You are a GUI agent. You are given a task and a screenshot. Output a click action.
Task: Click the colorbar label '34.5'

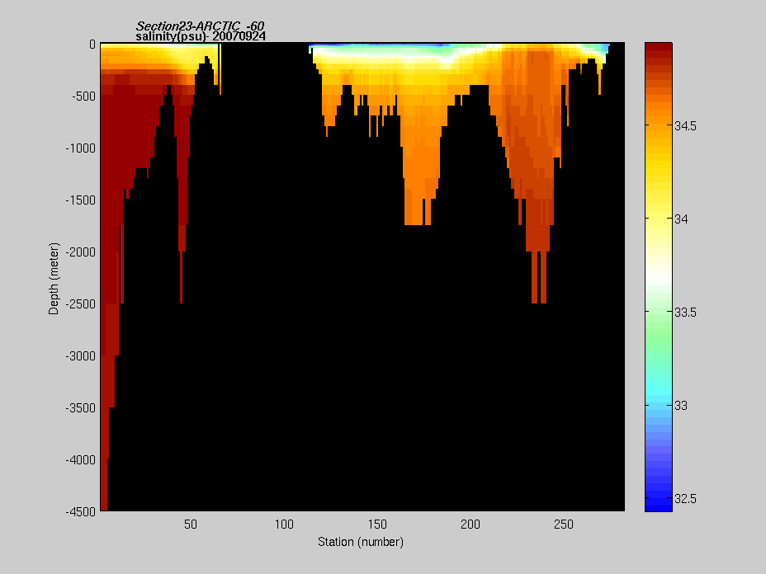coord(685,126)
